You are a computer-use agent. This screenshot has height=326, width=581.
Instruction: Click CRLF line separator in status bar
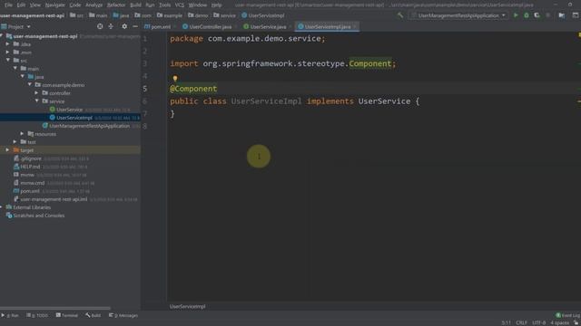pos(521,322)
